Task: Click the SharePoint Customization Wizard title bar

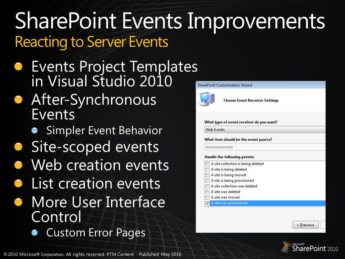Action: pyautogui.click(x=261, y=85)
